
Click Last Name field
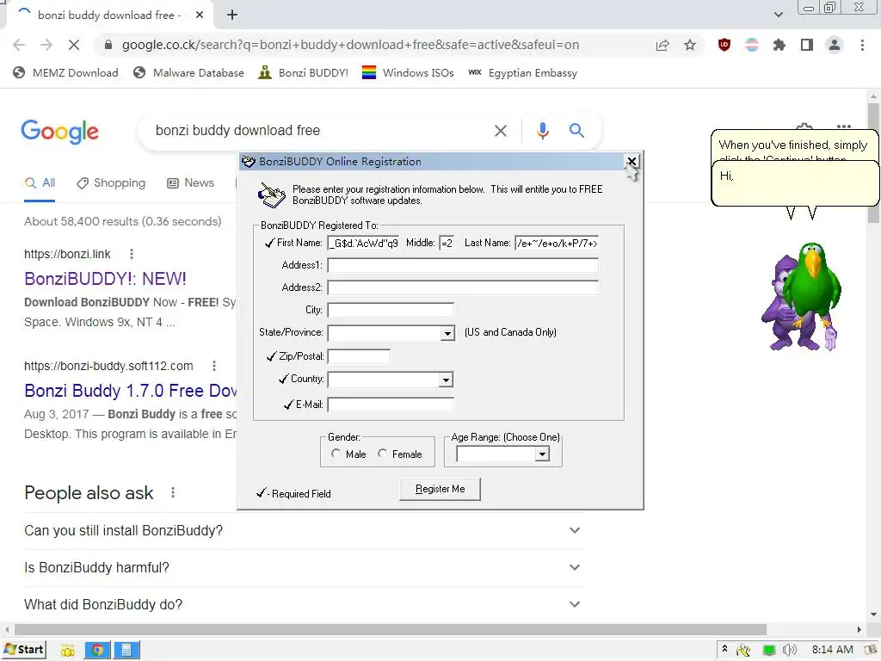[x=557, y=244]
